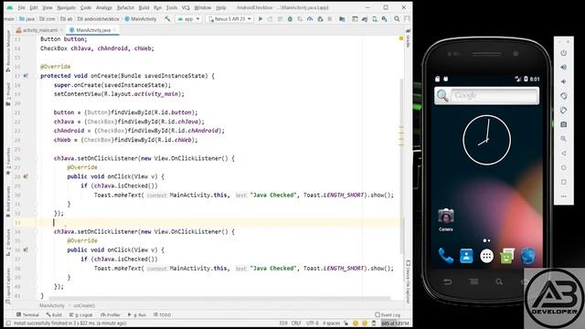The image size is (585, 329).
Task: Open the TODO tool window
Action: pyautogui.click(x=163, y=314)
